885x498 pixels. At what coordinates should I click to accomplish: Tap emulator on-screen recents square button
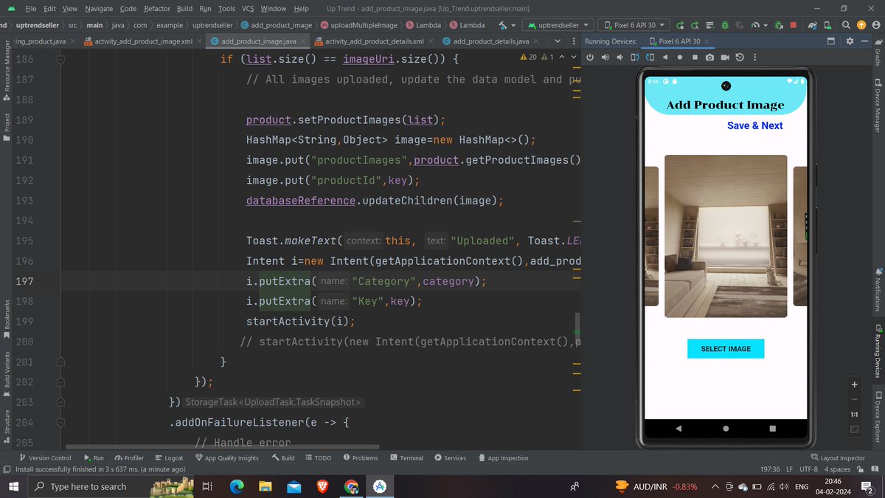[x=773, y=429]
